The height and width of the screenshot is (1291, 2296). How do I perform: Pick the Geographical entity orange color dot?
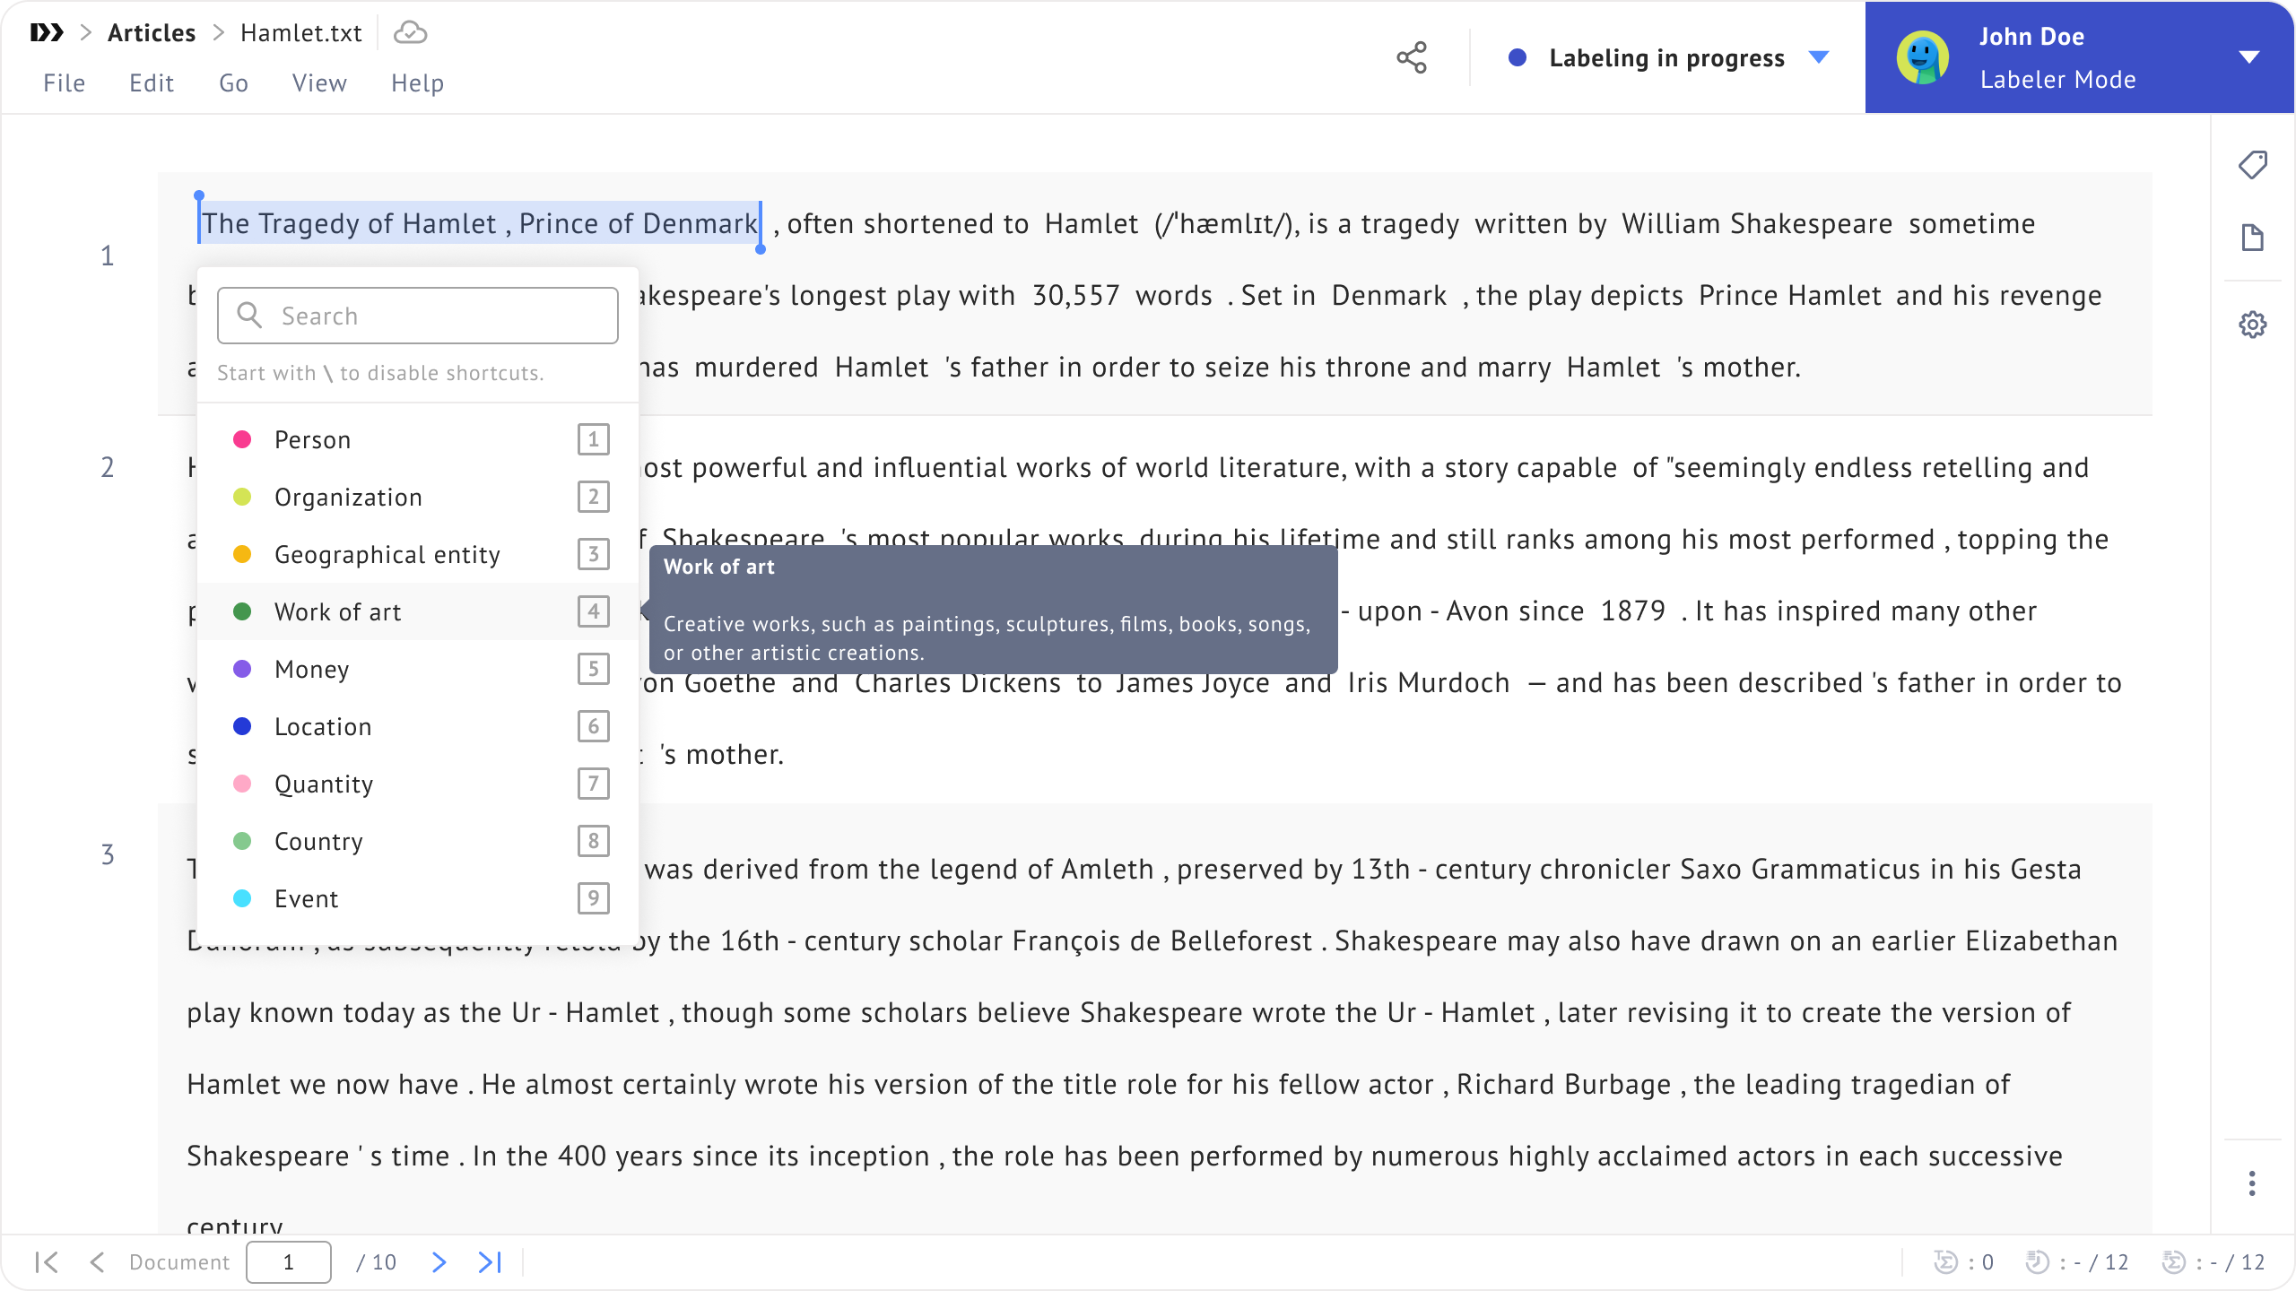pyautogui.click(x=242, y=554)
